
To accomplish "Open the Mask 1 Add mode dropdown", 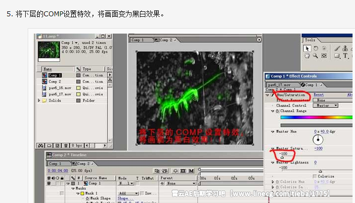I will coord(128,193).
